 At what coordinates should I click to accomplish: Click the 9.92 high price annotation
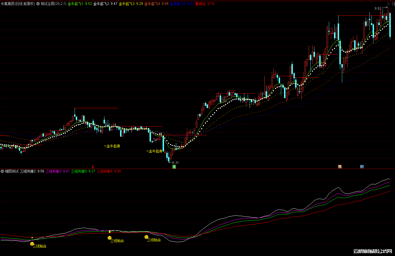point(378,9)
